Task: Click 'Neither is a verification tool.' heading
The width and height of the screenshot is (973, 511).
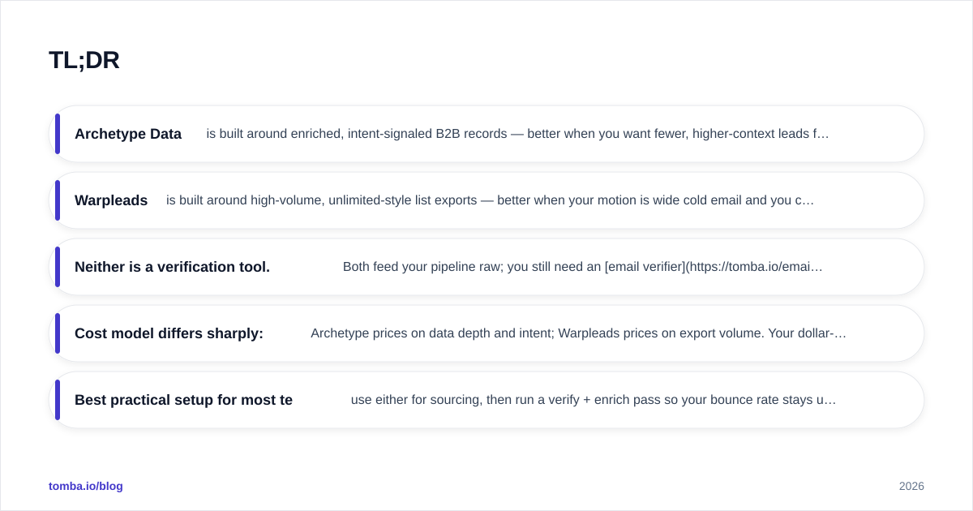Action: (172, 267)
